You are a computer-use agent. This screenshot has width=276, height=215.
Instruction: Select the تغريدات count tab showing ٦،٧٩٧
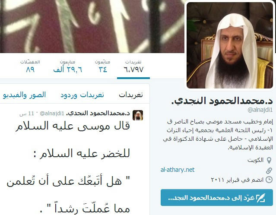[x=133, y=67]
